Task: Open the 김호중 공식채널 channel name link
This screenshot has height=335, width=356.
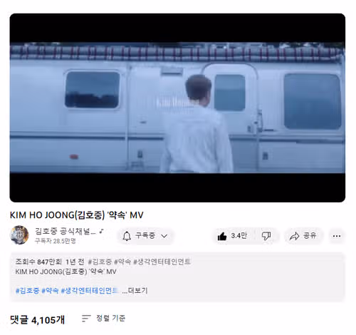Action: coord(66,231)
